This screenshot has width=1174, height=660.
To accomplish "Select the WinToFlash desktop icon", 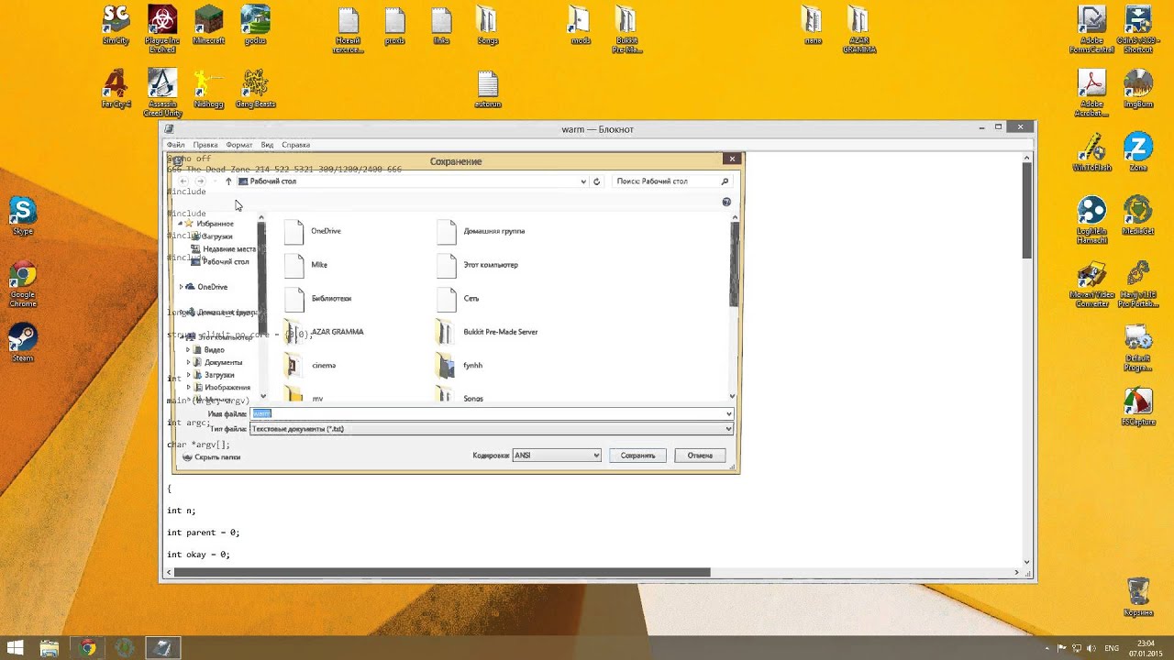I will tap(1091, 152).
